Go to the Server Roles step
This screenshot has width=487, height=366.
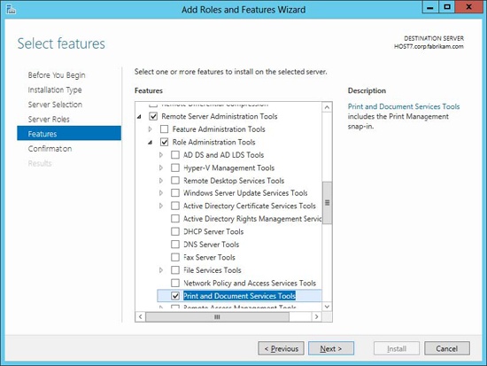[49, 119]
